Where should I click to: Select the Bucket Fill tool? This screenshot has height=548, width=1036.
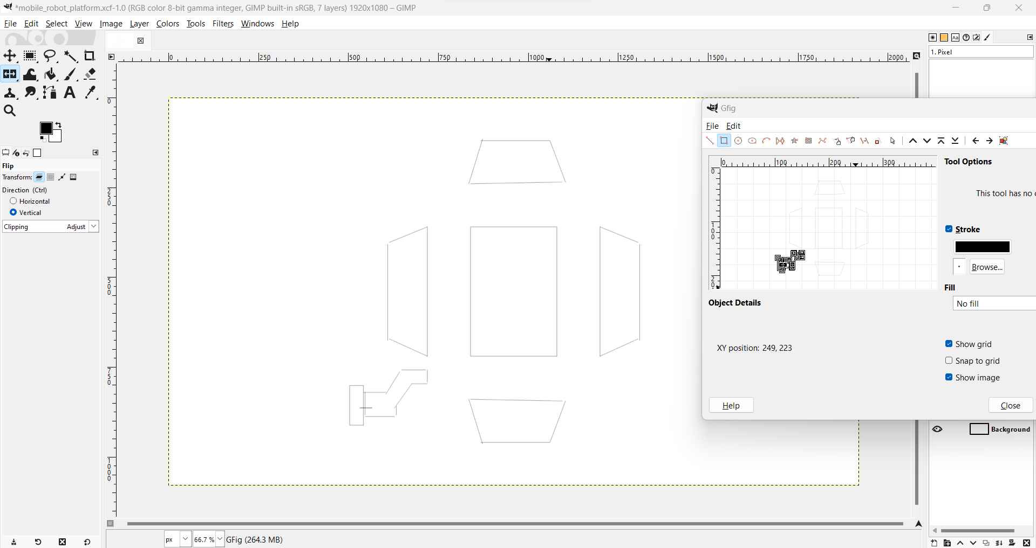click(50, 74)
